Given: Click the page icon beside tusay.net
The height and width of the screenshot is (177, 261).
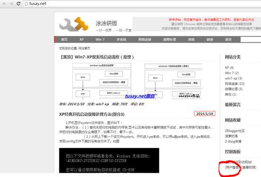Looking at the screenshot, I should tap(26, 4).
